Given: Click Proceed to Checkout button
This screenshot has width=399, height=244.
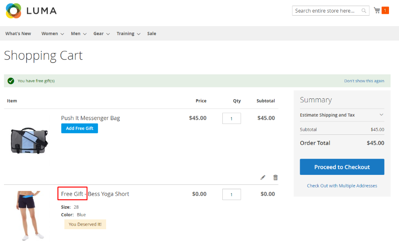Looking at the screenshot, I should [342, 167].
